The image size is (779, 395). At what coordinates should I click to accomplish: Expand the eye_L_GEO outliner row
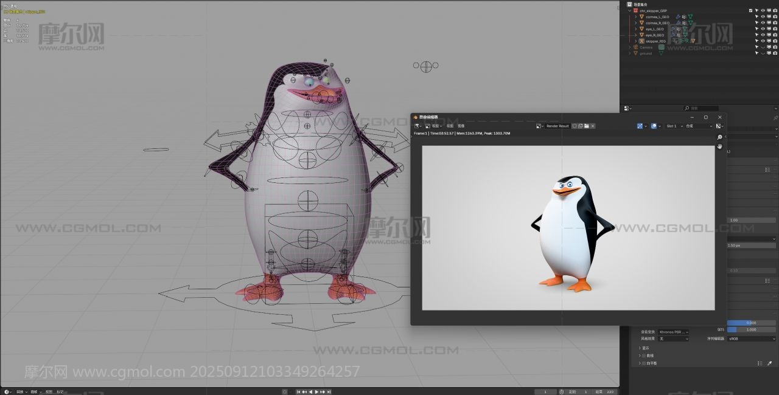[x=635, y=29]
